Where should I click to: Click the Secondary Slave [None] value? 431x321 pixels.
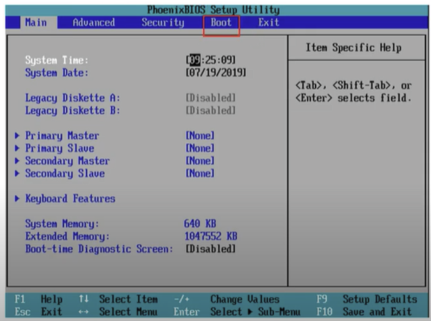200,173
